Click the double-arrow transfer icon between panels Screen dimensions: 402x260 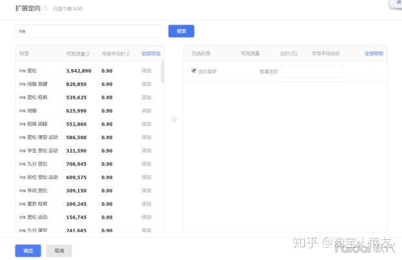[x=174, y=119]
